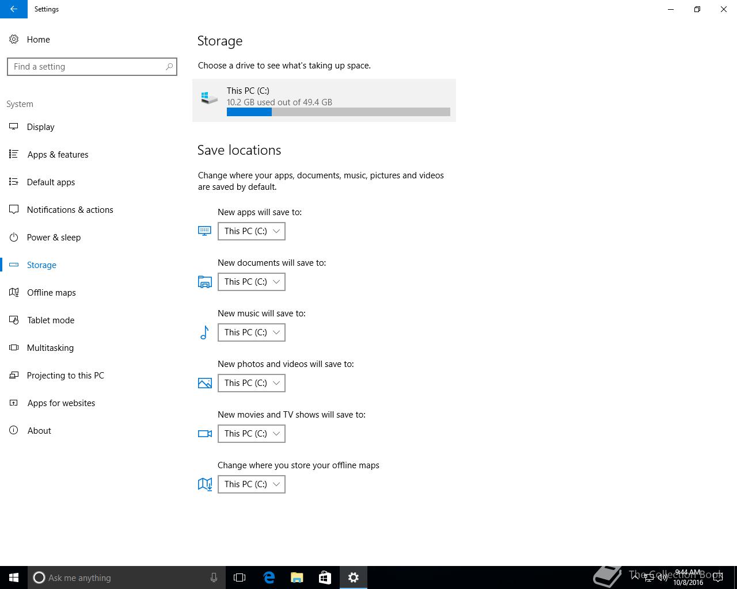Click the Projecting to this PC icon
737x589 pixels.
[14, 376]
